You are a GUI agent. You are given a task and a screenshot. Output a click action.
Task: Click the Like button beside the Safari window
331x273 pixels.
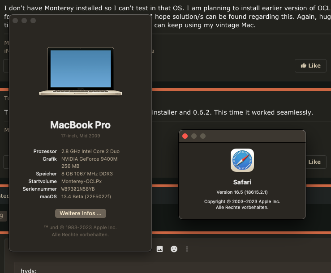[315, 162]
